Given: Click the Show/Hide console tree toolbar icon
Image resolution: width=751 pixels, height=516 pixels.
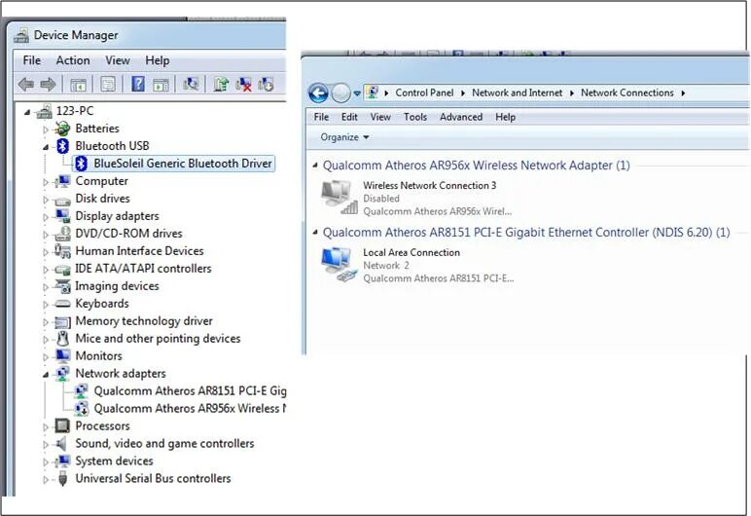Looking at the screenshot, I should coord(78,85).
